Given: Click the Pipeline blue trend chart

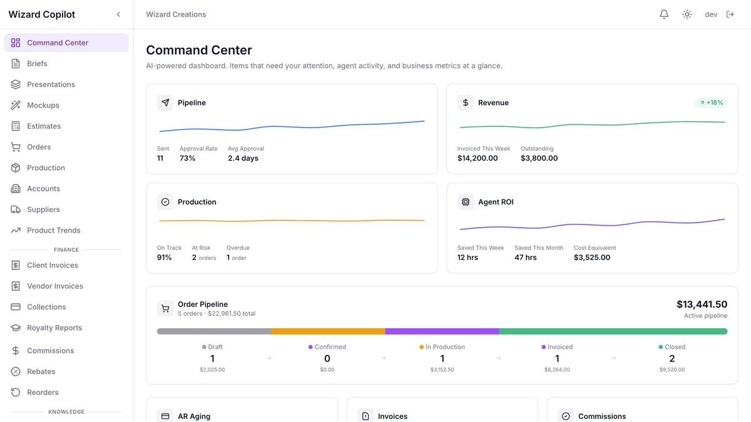Looking at the screenshot, I should pos(292,126).
